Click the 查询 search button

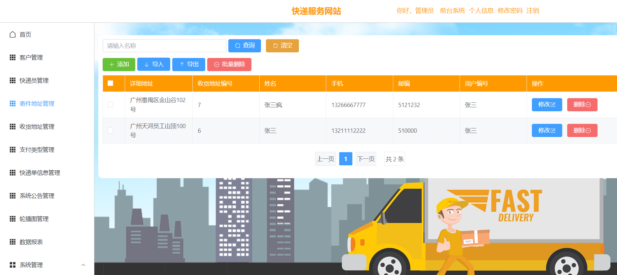244,46
